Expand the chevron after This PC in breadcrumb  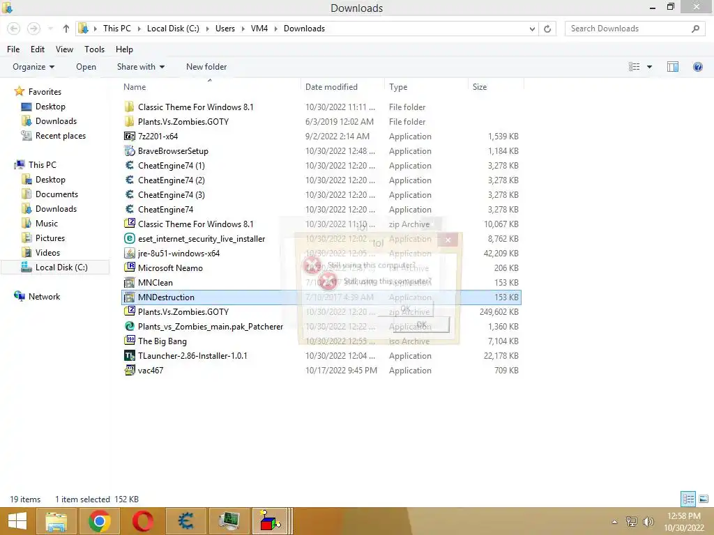[139, 29]
